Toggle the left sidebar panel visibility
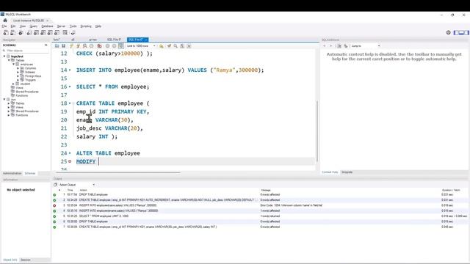The width and height of the screenshot is (470, 264). pos(457,32)
